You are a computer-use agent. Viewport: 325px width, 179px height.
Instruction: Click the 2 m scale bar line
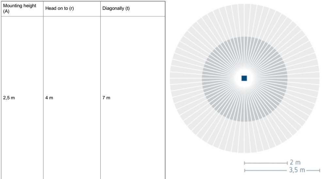[266, 163]
